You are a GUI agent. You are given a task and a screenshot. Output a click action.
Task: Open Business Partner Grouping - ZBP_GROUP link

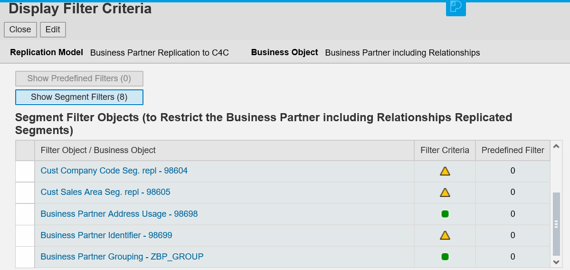tap(122, 257)
